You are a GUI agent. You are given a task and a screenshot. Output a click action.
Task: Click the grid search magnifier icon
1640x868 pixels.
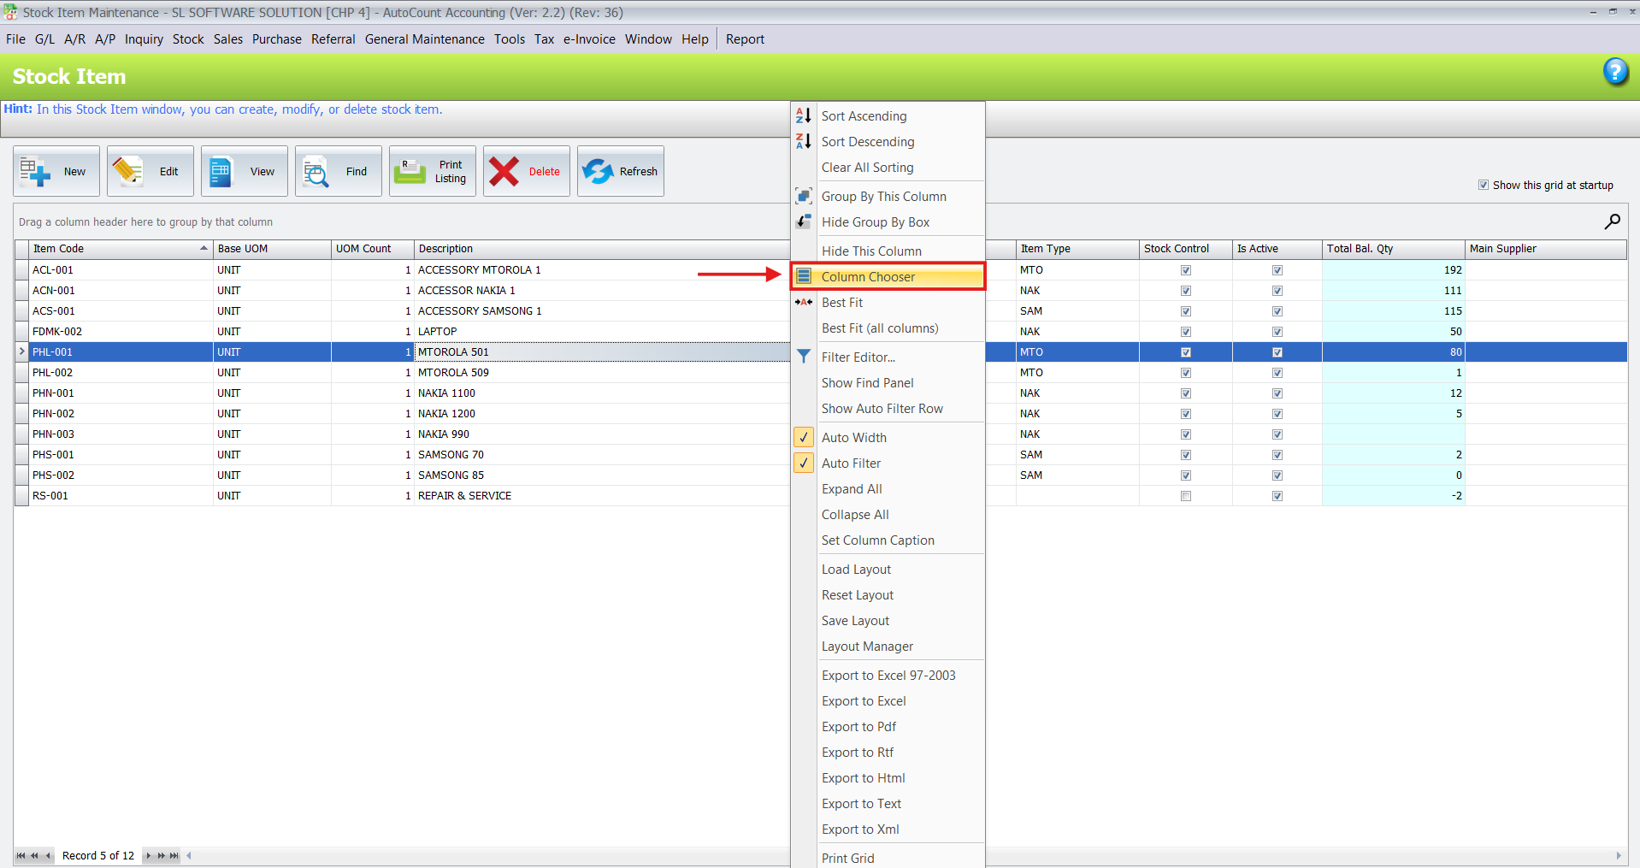click(x=1612, y=222)
